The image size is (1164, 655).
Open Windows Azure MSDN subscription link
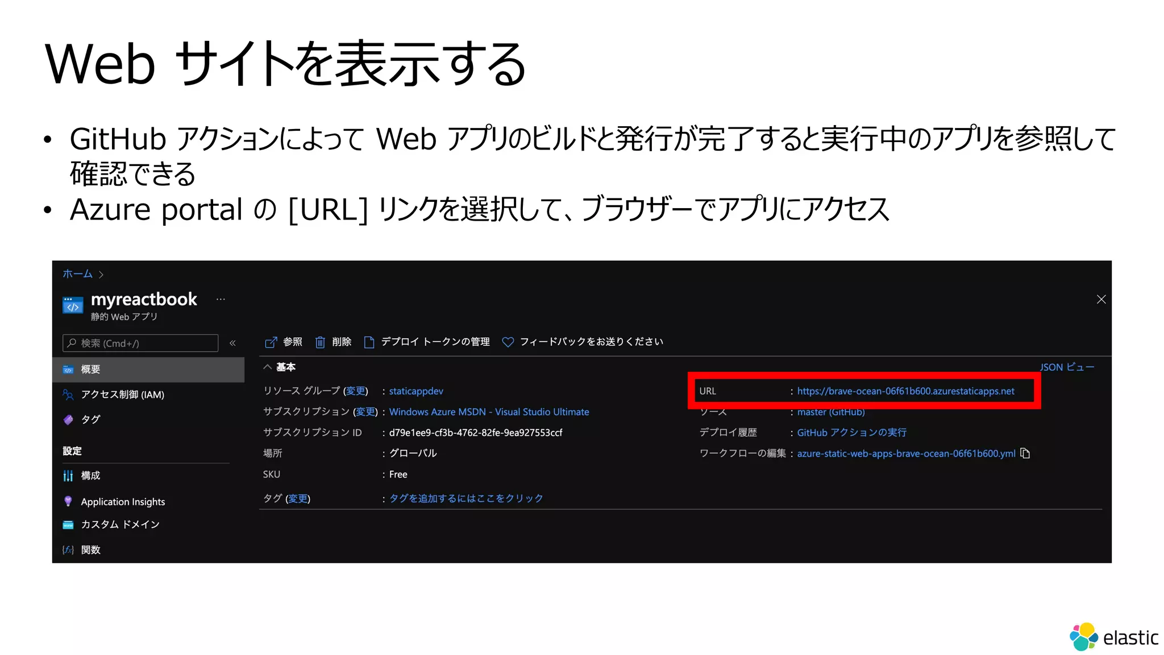(489, 412)
